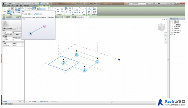Click the horizontal scrollbar under the view
This screenshot has height=108, width=188.
(111, 102)
